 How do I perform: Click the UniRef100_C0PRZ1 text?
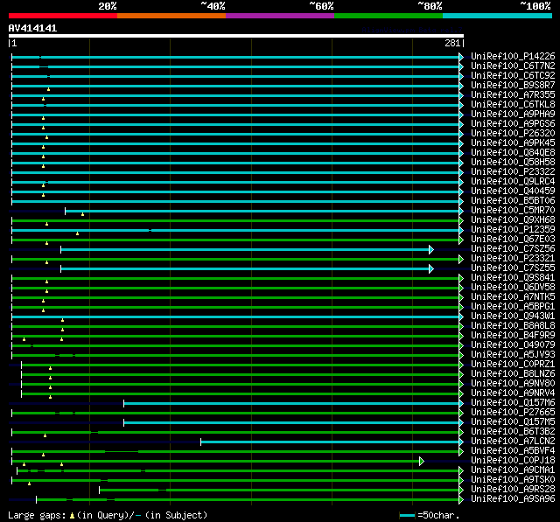pyautogui.click(x=513, y=365)
